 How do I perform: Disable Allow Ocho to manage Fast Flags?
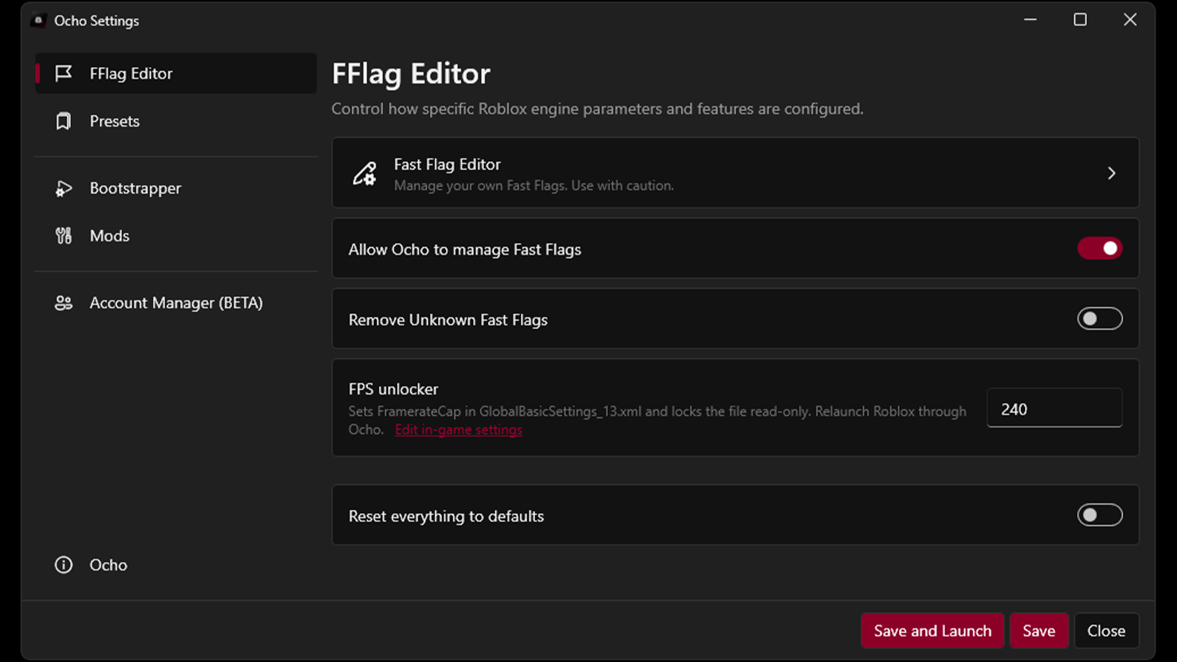[1100, 248]
